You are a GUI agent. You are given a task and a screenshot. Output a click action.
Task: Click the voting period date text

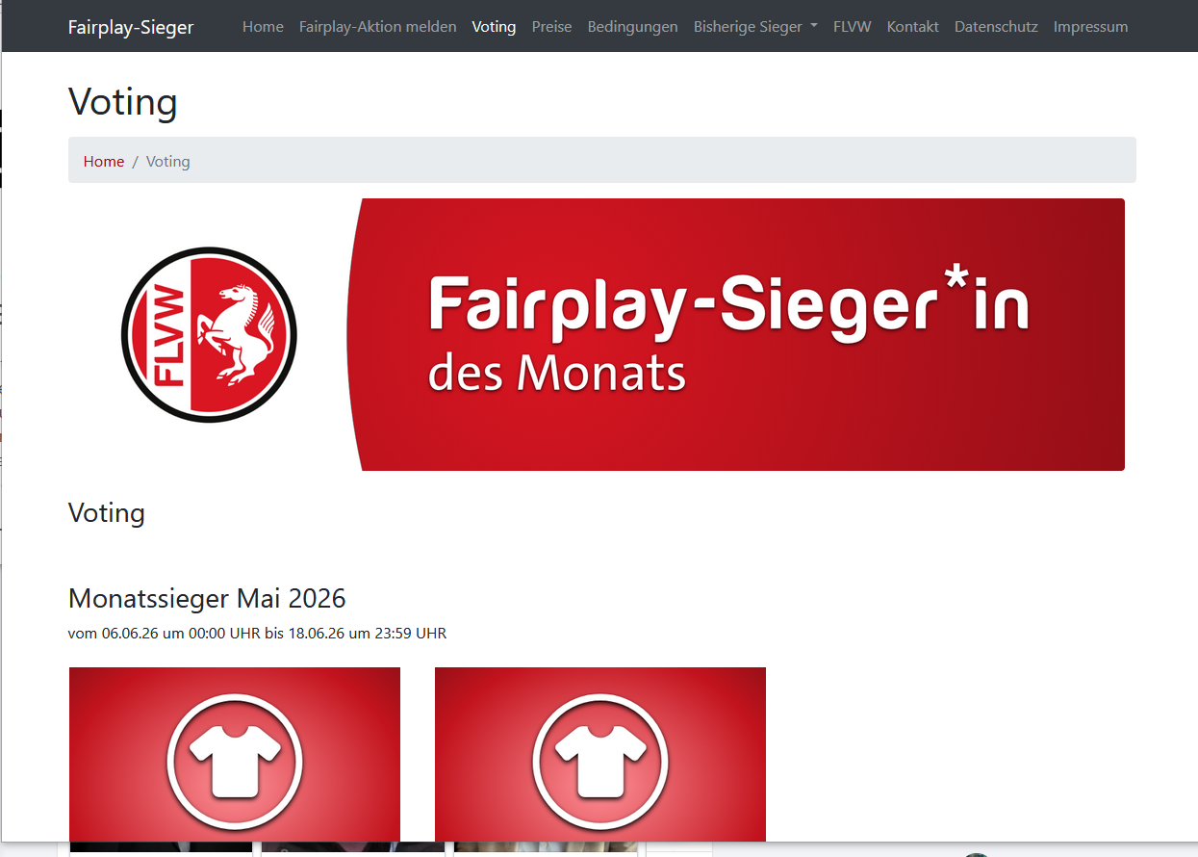tap(257, 634)
